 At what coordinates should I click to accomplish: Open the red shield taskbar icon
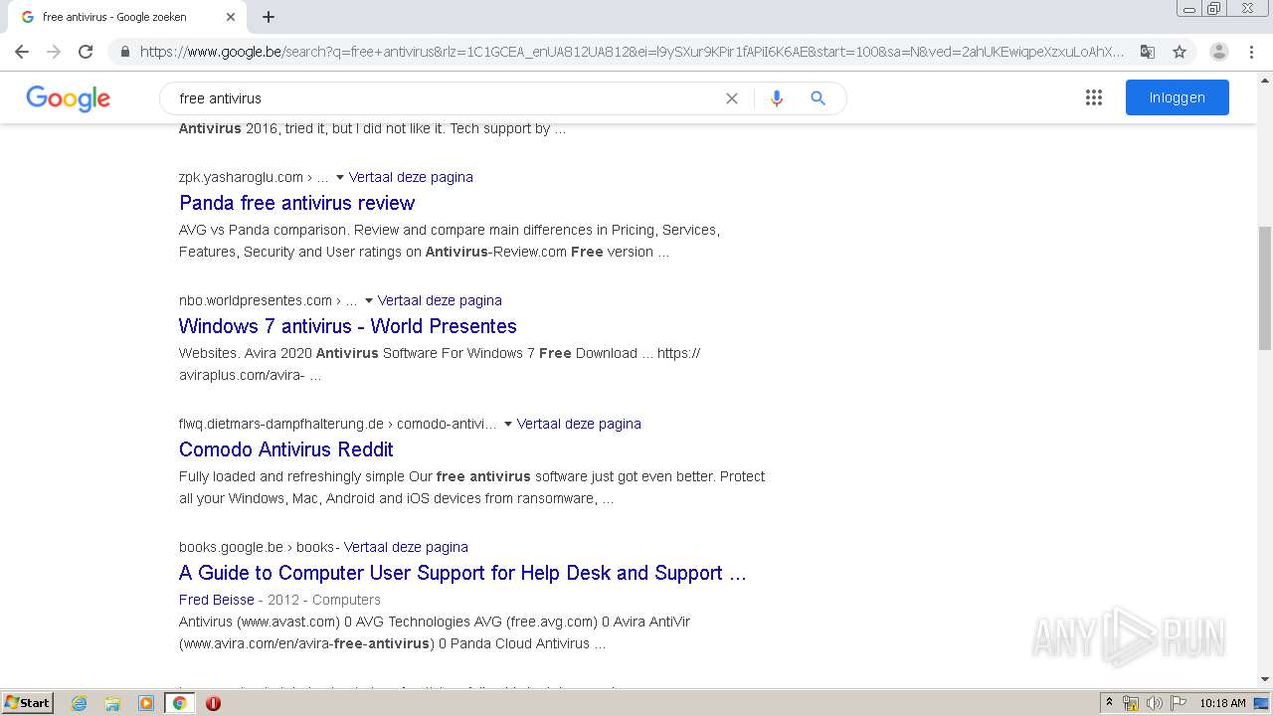(x=213, y=703)
